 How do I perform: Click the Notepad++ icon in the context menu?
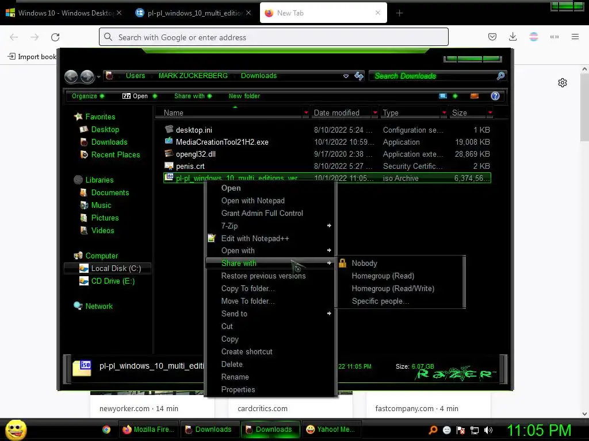tap(212, 238)
